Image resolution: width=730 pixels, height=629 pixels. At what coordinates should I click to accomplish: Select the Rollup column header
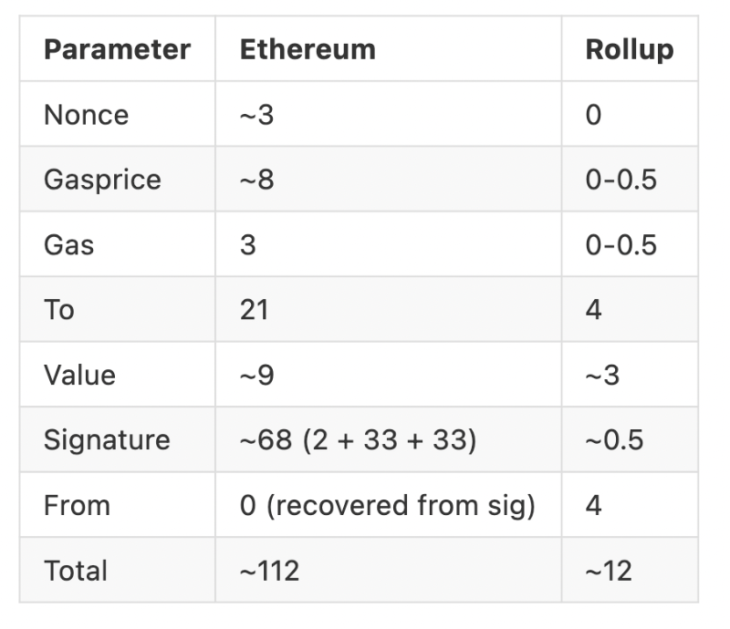[630, 49]
